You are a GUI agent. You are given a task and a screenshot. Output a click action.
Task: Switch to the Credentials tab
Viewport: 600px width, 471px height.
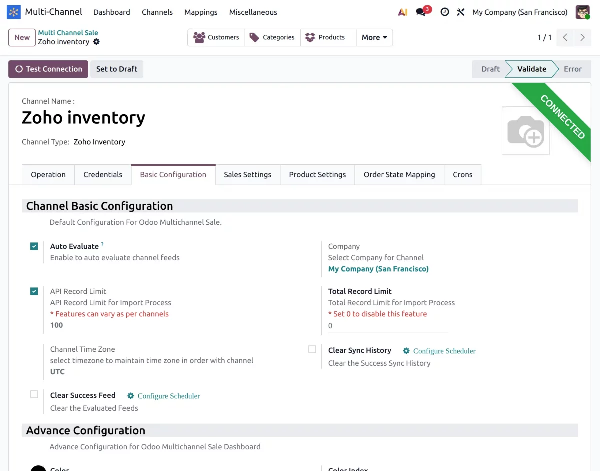[103, 175]
